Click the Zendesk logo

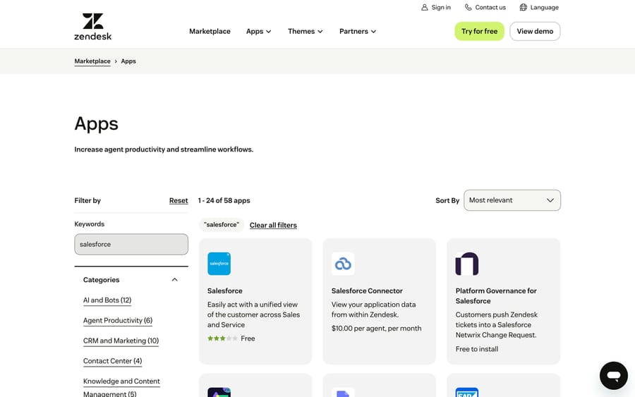point(92,27)
